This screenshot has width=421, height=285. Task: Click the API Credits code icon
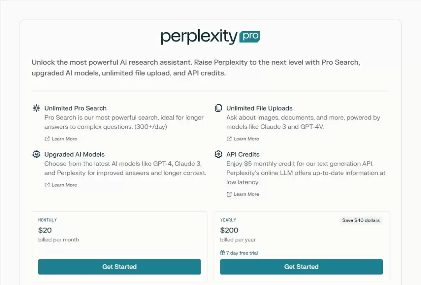tap(218, 154)
